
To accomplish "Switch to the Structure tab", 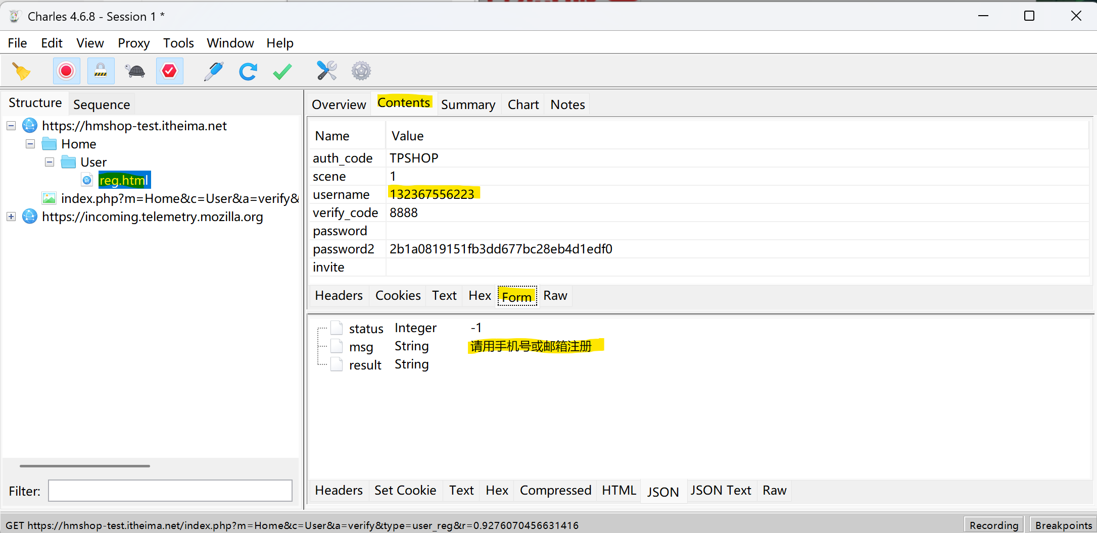I will click(35, 103).
